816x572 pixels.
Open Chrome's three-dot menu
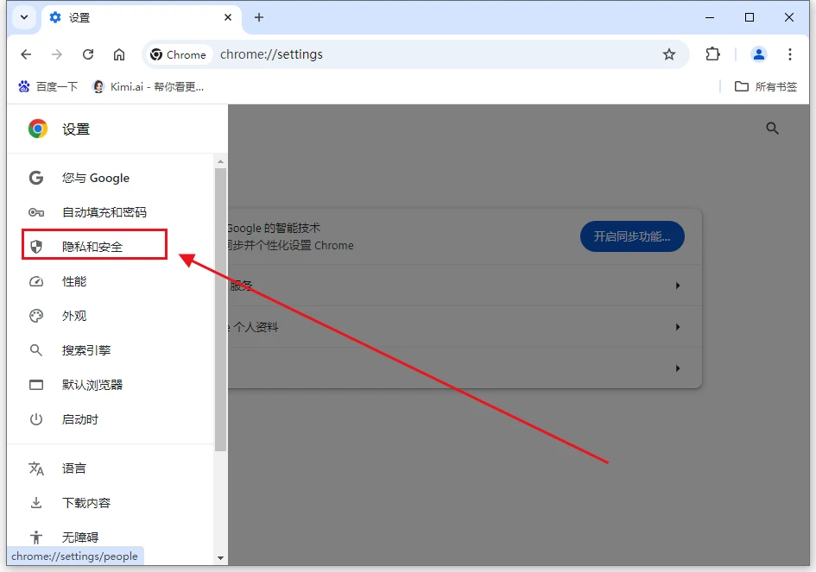(790, 54)
